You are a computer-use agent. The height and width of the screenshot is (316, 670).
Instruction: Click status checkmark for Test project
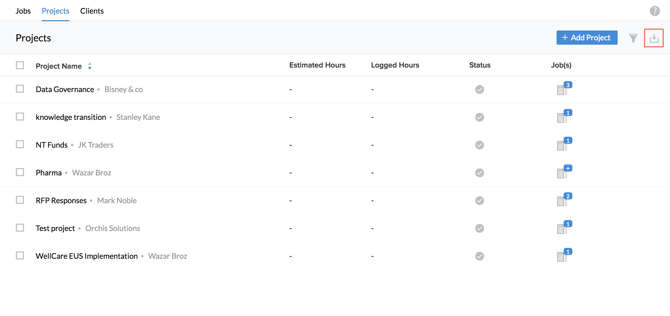pyautogui.click(x=479, y=228)
